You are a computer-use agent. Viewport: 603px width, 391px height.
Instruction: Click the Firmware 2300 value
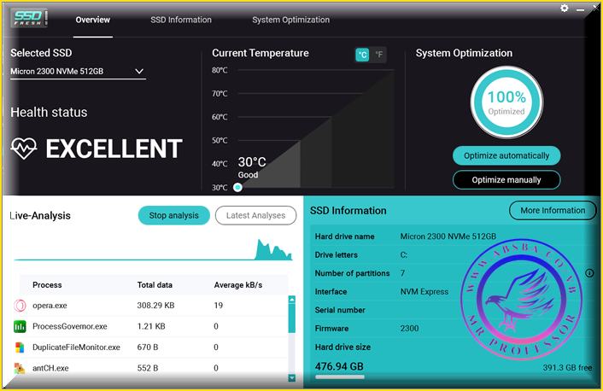[x=409, y=329]
